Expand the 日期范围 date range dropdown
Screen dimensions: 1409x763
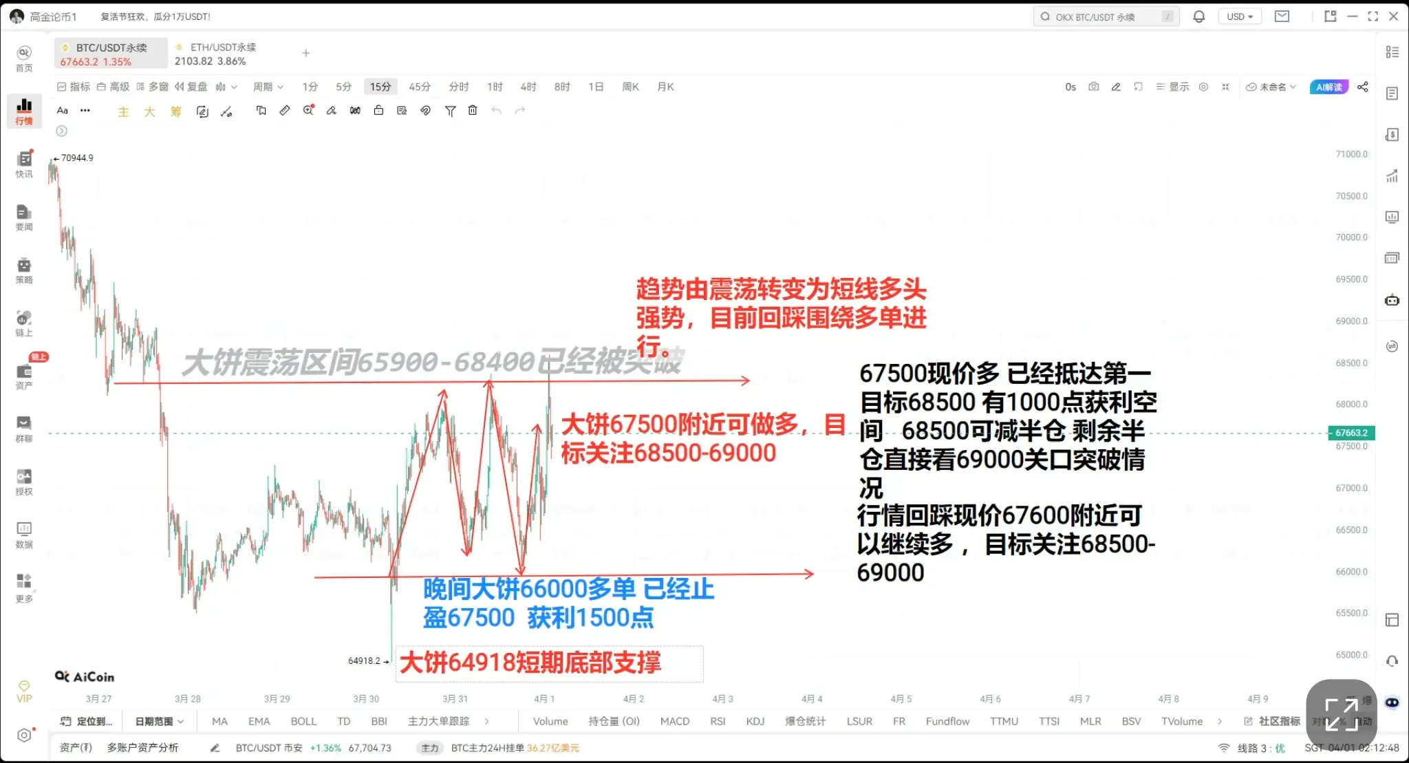click(x=160, y=721)
